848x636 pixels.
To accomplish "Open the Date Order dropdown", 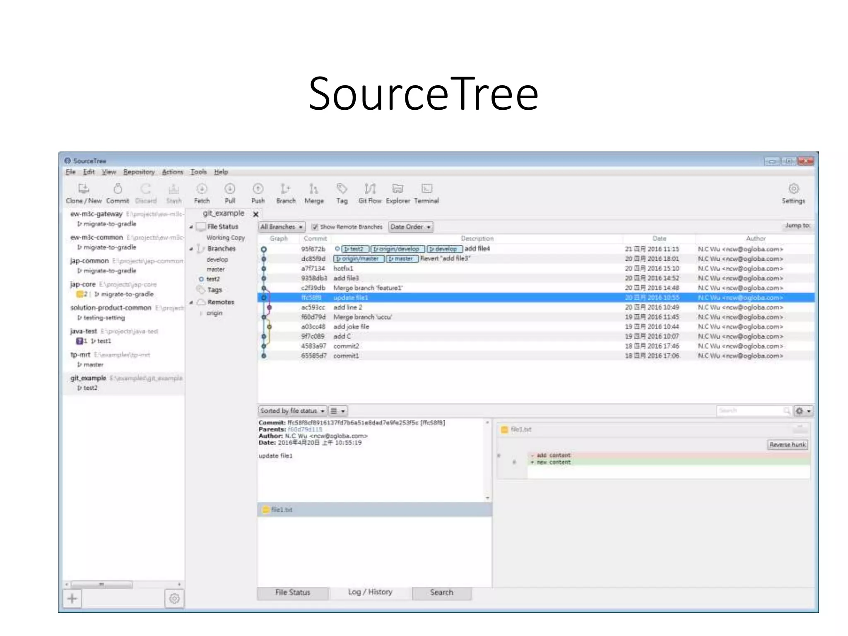I will coord(411,227).
